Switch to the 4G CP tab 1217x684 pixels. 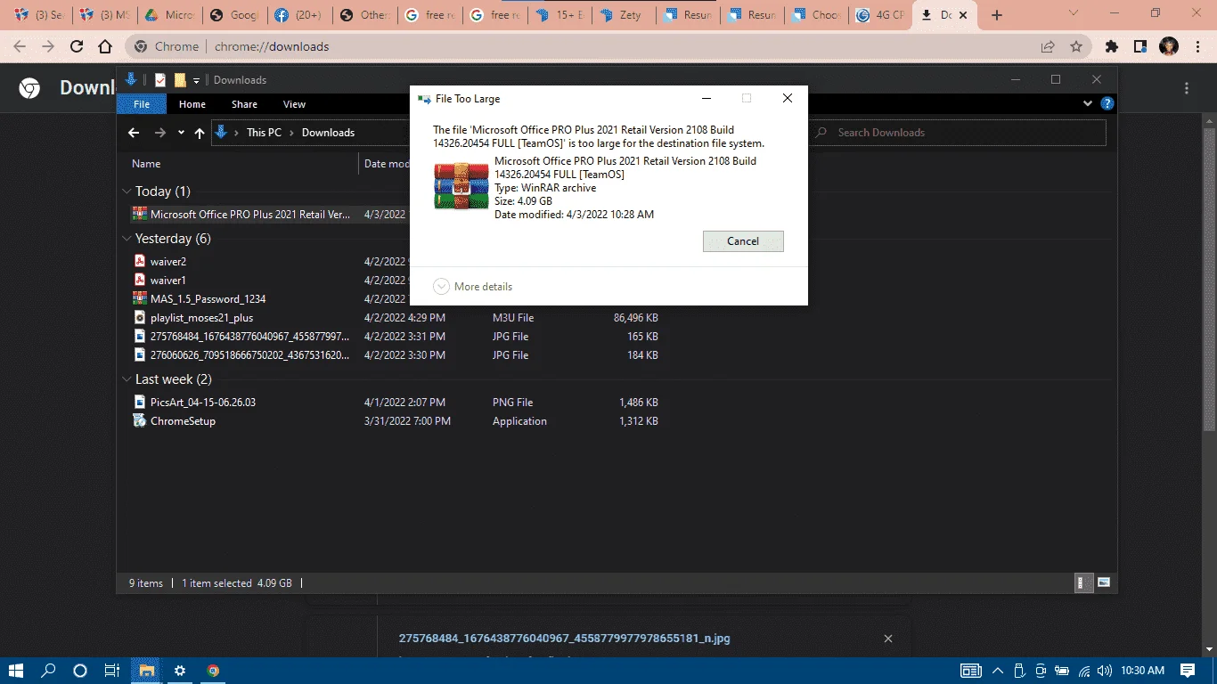point(878,15)
